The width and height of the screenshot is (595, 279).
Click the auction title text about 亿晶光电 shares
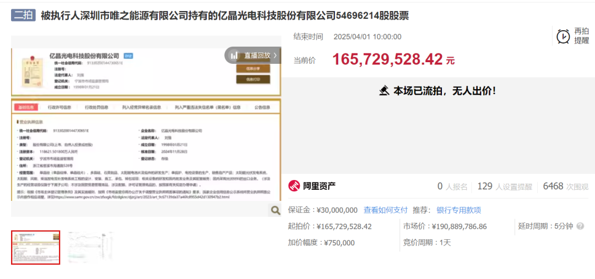[225, 15]
